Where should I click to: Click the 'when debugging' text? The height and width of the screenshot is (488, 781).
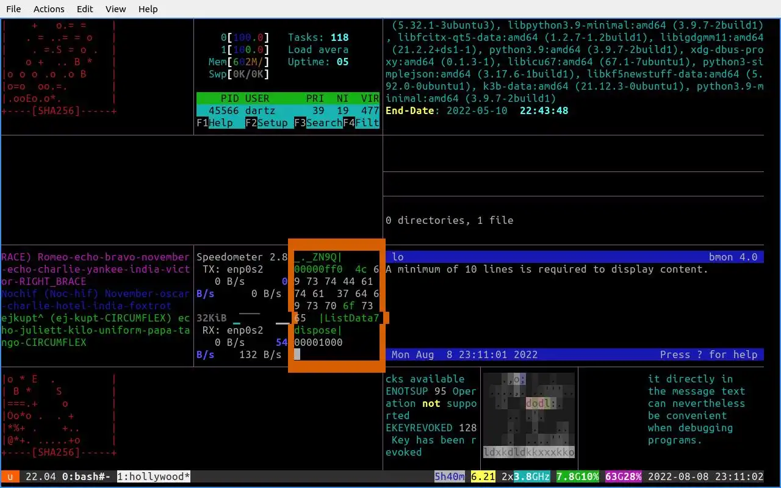tap(691, 428)
